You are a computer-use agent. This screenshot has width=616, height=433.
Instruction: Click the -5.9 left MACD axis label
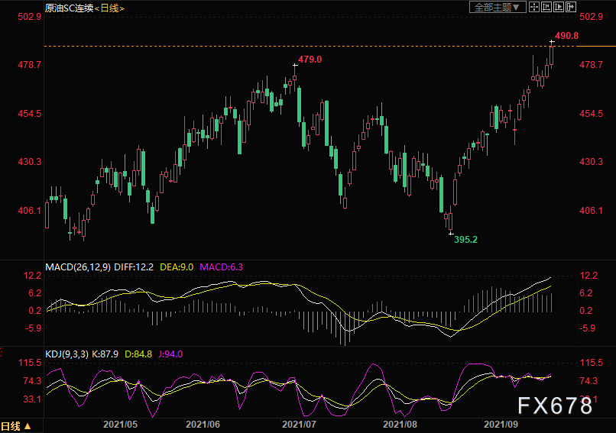[33, 328]
